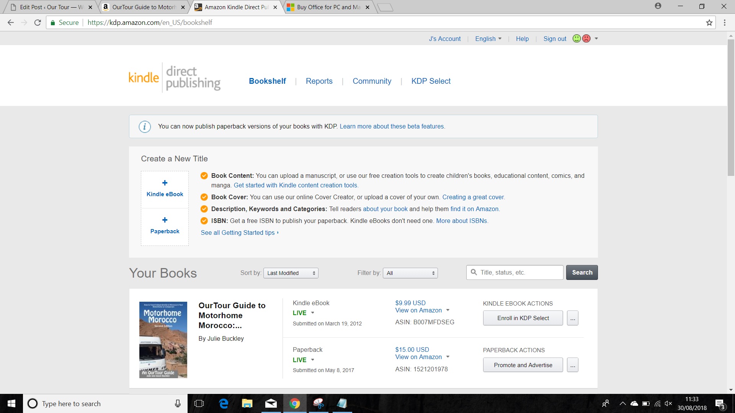The width and height of the screenshot is (735, 413).
Task: Click the red sad feedback face
Action: click(586, 39)
